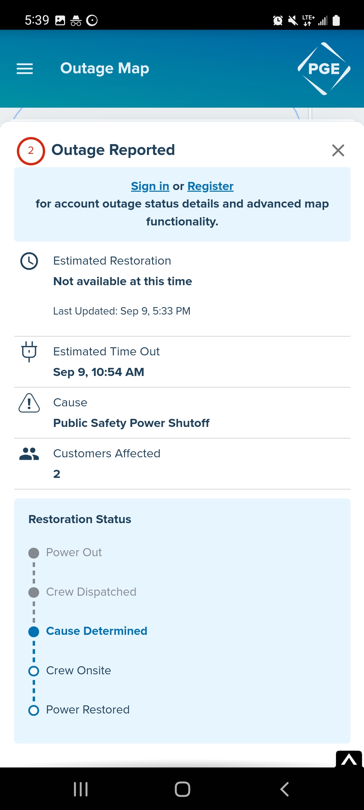
Task: Expand panel with the bottom-right up arrow
Action: click(349, 760)
